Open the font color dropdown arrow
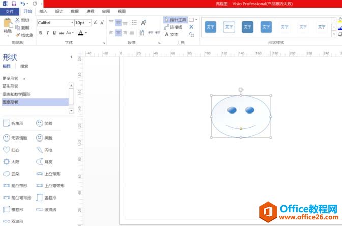Viewport: 342px width, 226px height. pyautogui.click(x=86, y=33)
